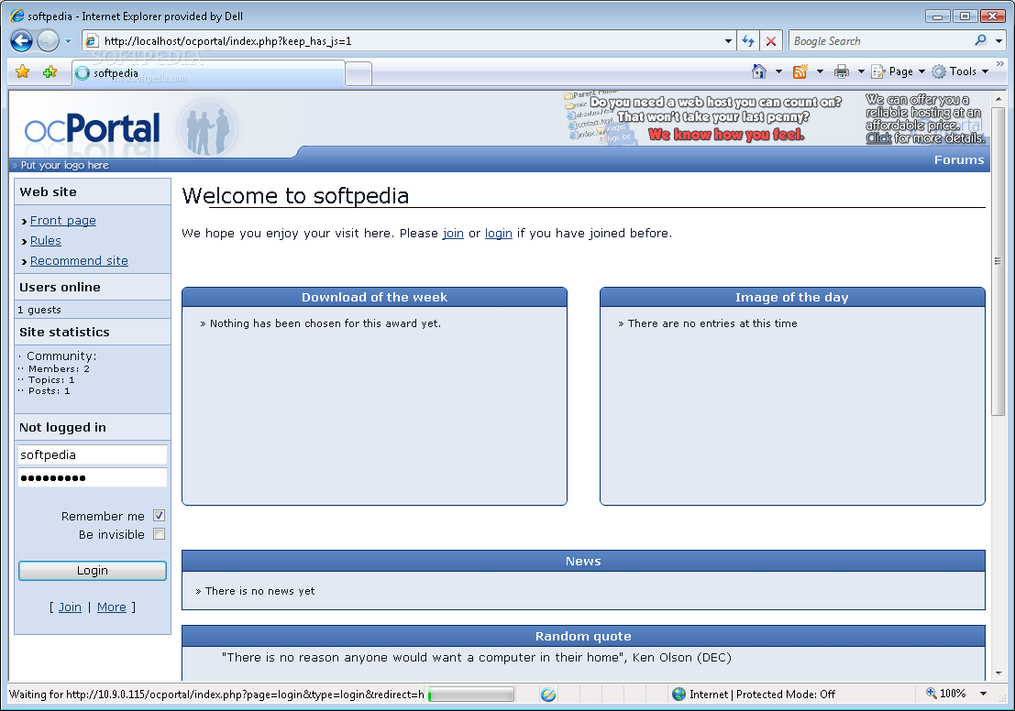Open the recent pages dropdown beside Forward
1015x711 pixels.
pyautogui.click(x=68, y=40)
